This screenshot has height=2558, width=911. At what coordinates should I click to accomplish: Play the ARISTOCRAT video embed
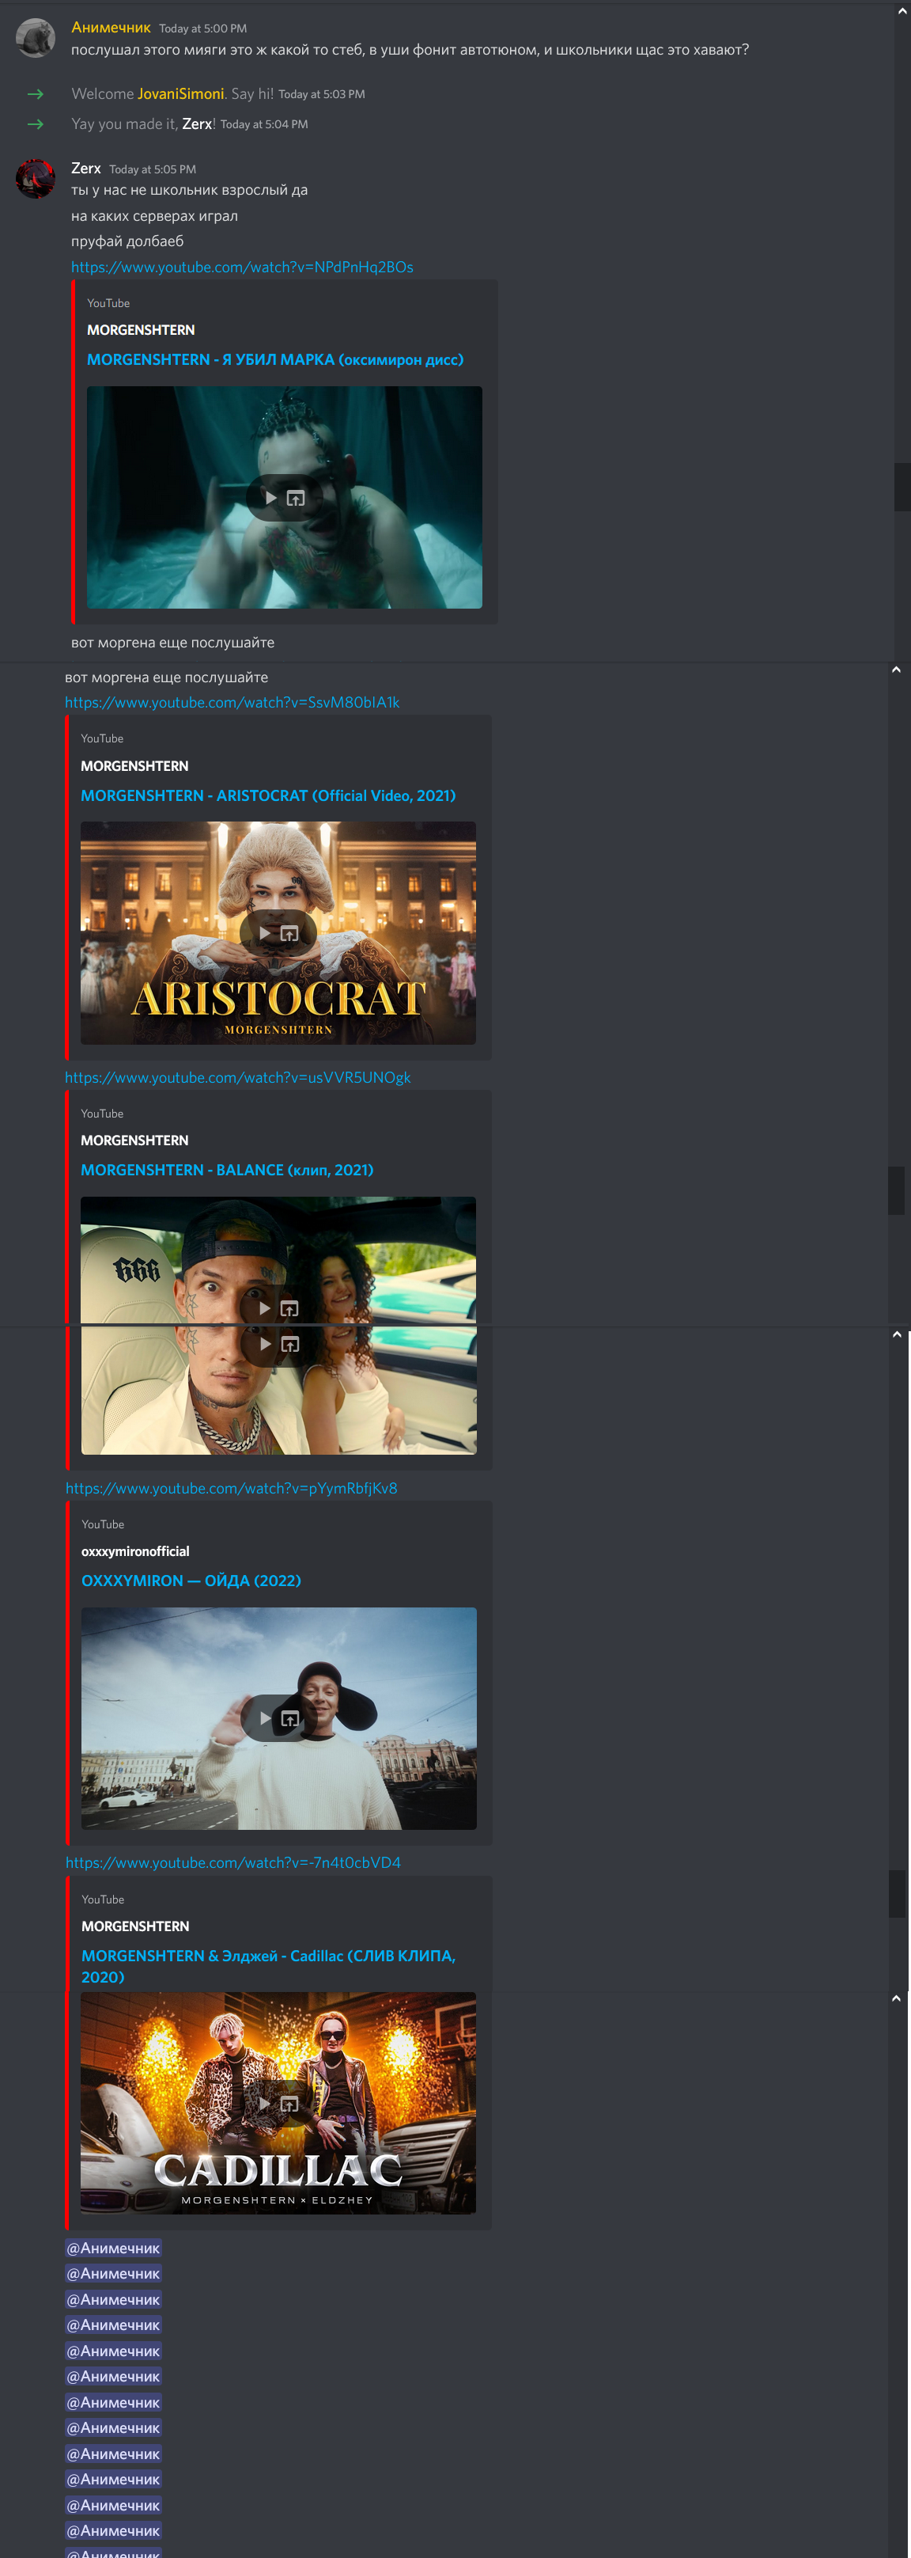(264, 933)
